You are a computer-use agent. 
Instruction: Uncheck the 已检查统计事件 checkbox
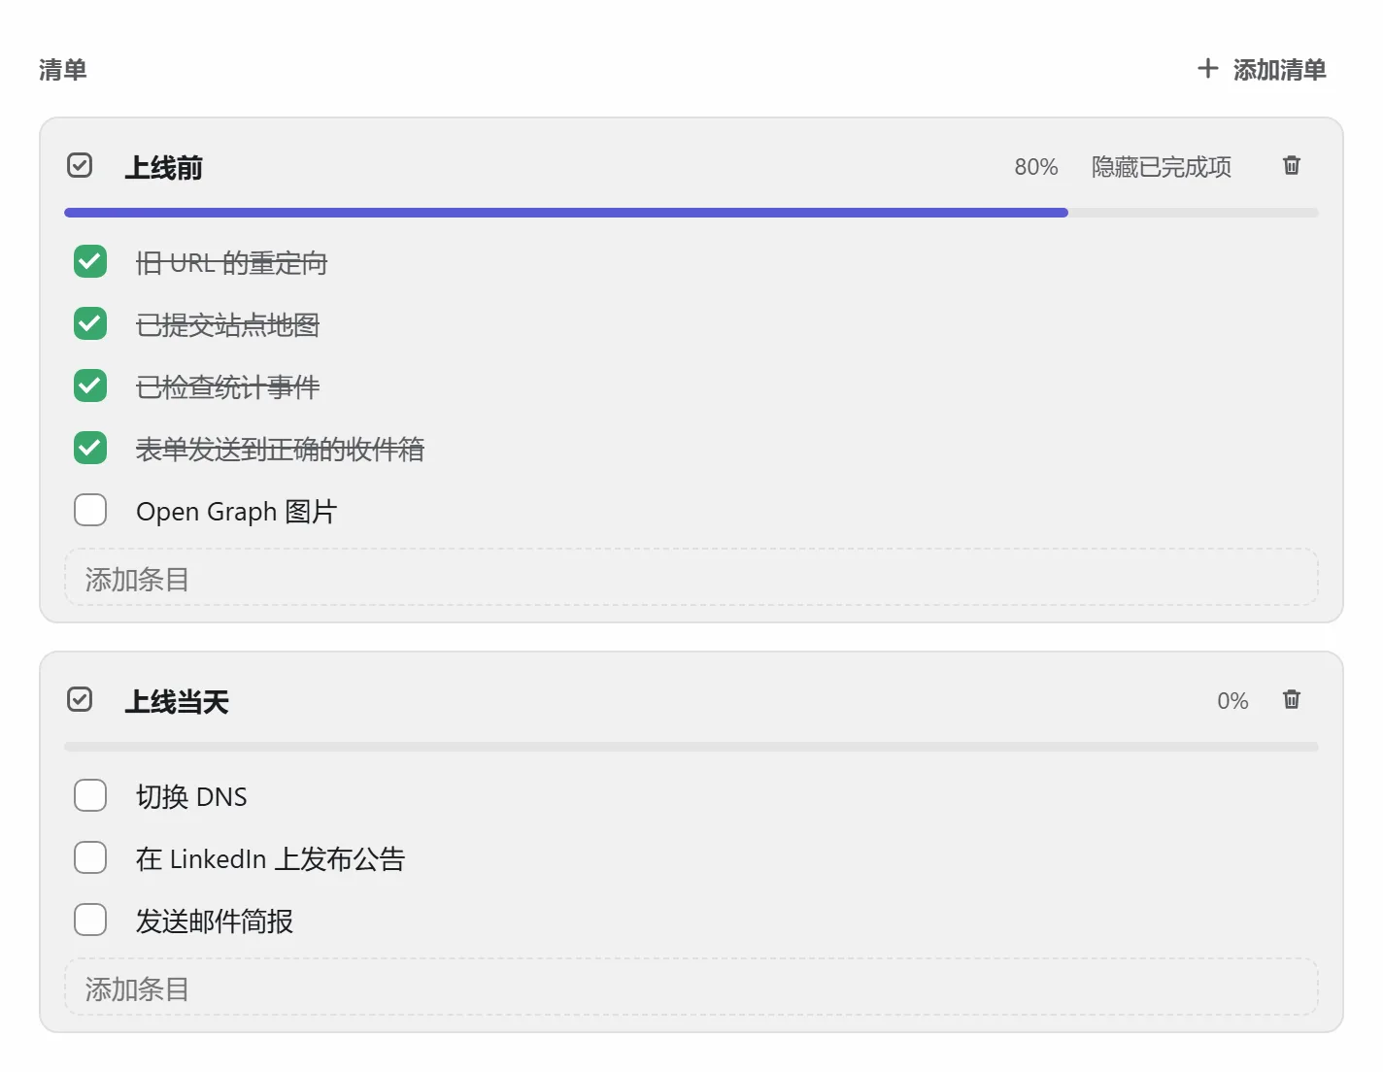[90, 385]
